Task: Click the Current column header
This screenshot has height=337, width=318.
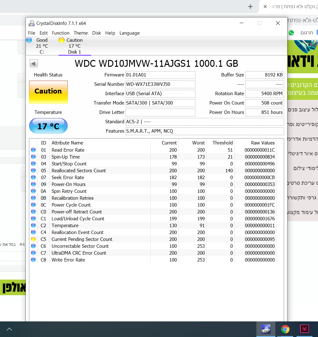Action: click(x=164, y=143)
